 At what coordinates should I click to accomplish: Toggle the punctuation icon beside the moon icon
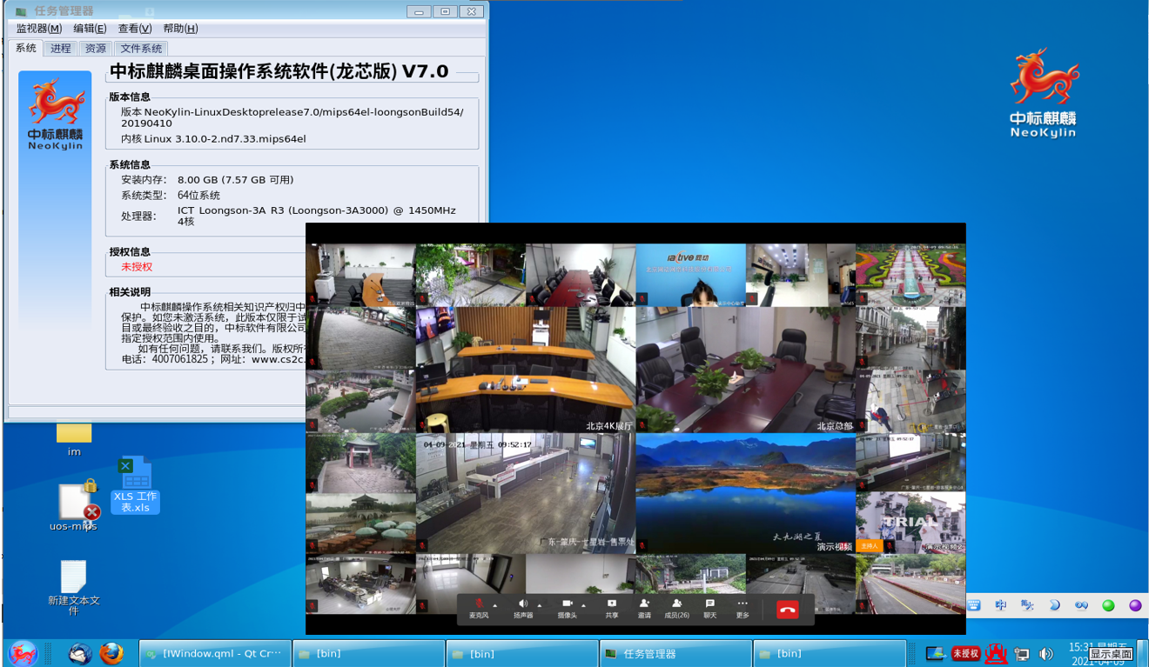point(1081,605)
